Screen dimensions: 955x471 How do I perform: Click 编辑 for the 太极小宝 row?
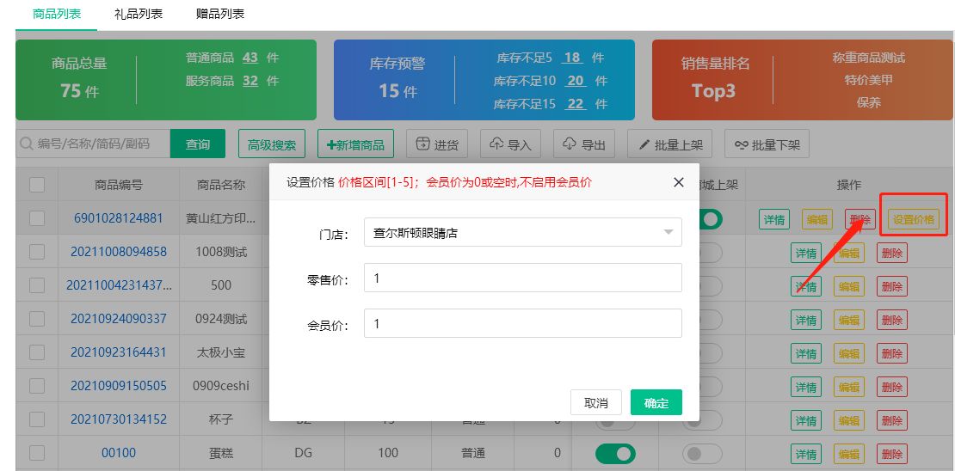pyautogui.click(x=849, y=353)
